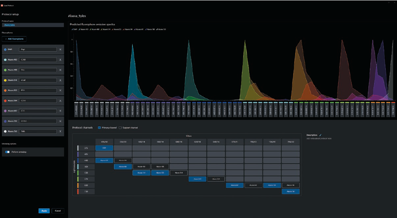Remove the Aluora 514 fluorophore
The height and width of the screenshot is (218, 397).
click(60, 80)
